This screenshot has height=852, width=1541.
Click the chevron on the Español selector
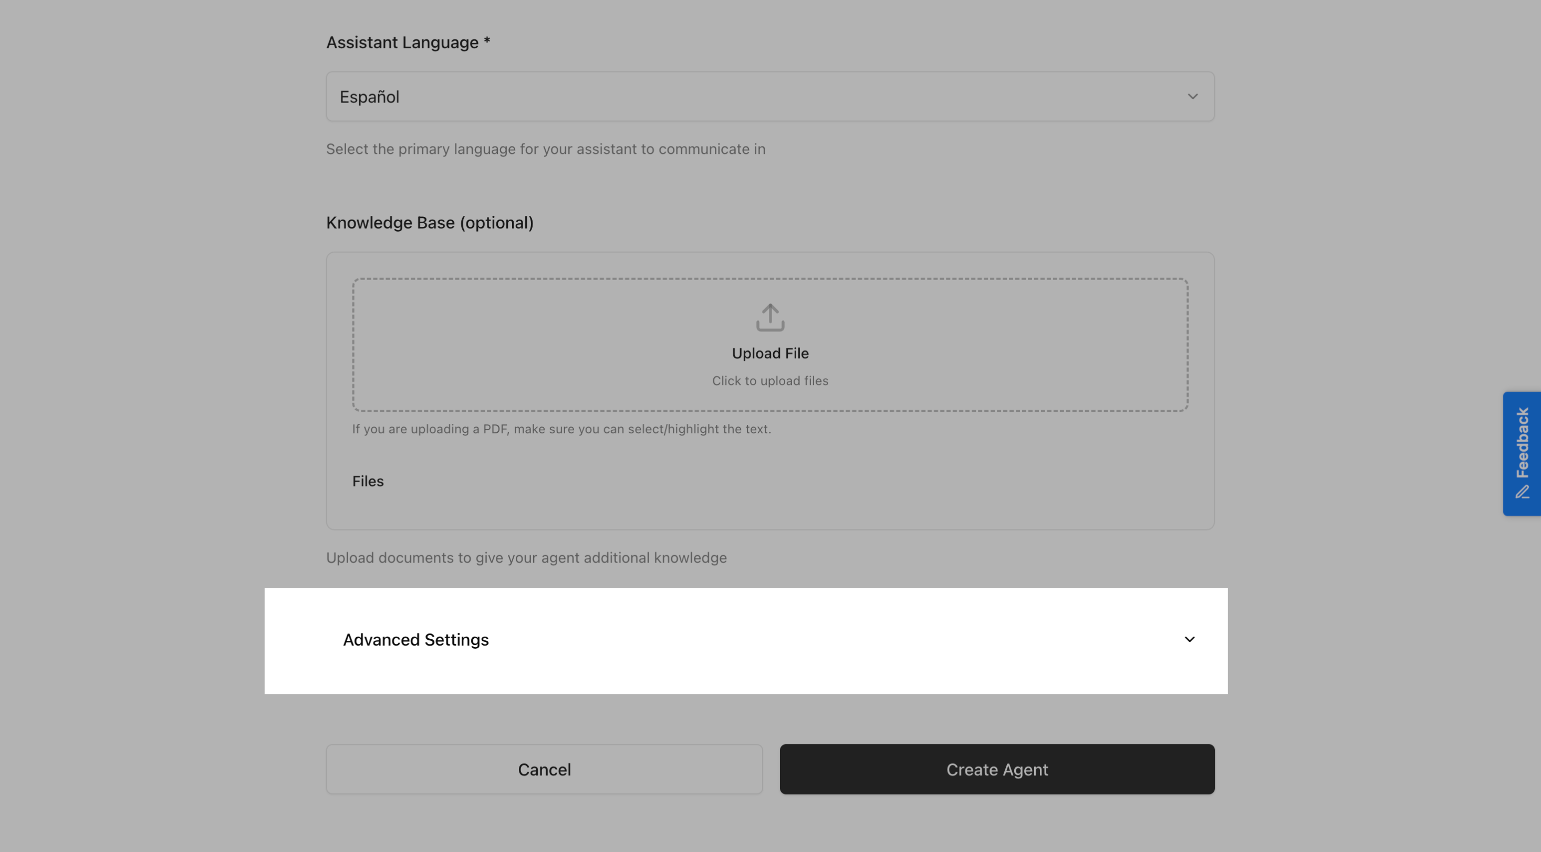click(x=1193, y=96)
